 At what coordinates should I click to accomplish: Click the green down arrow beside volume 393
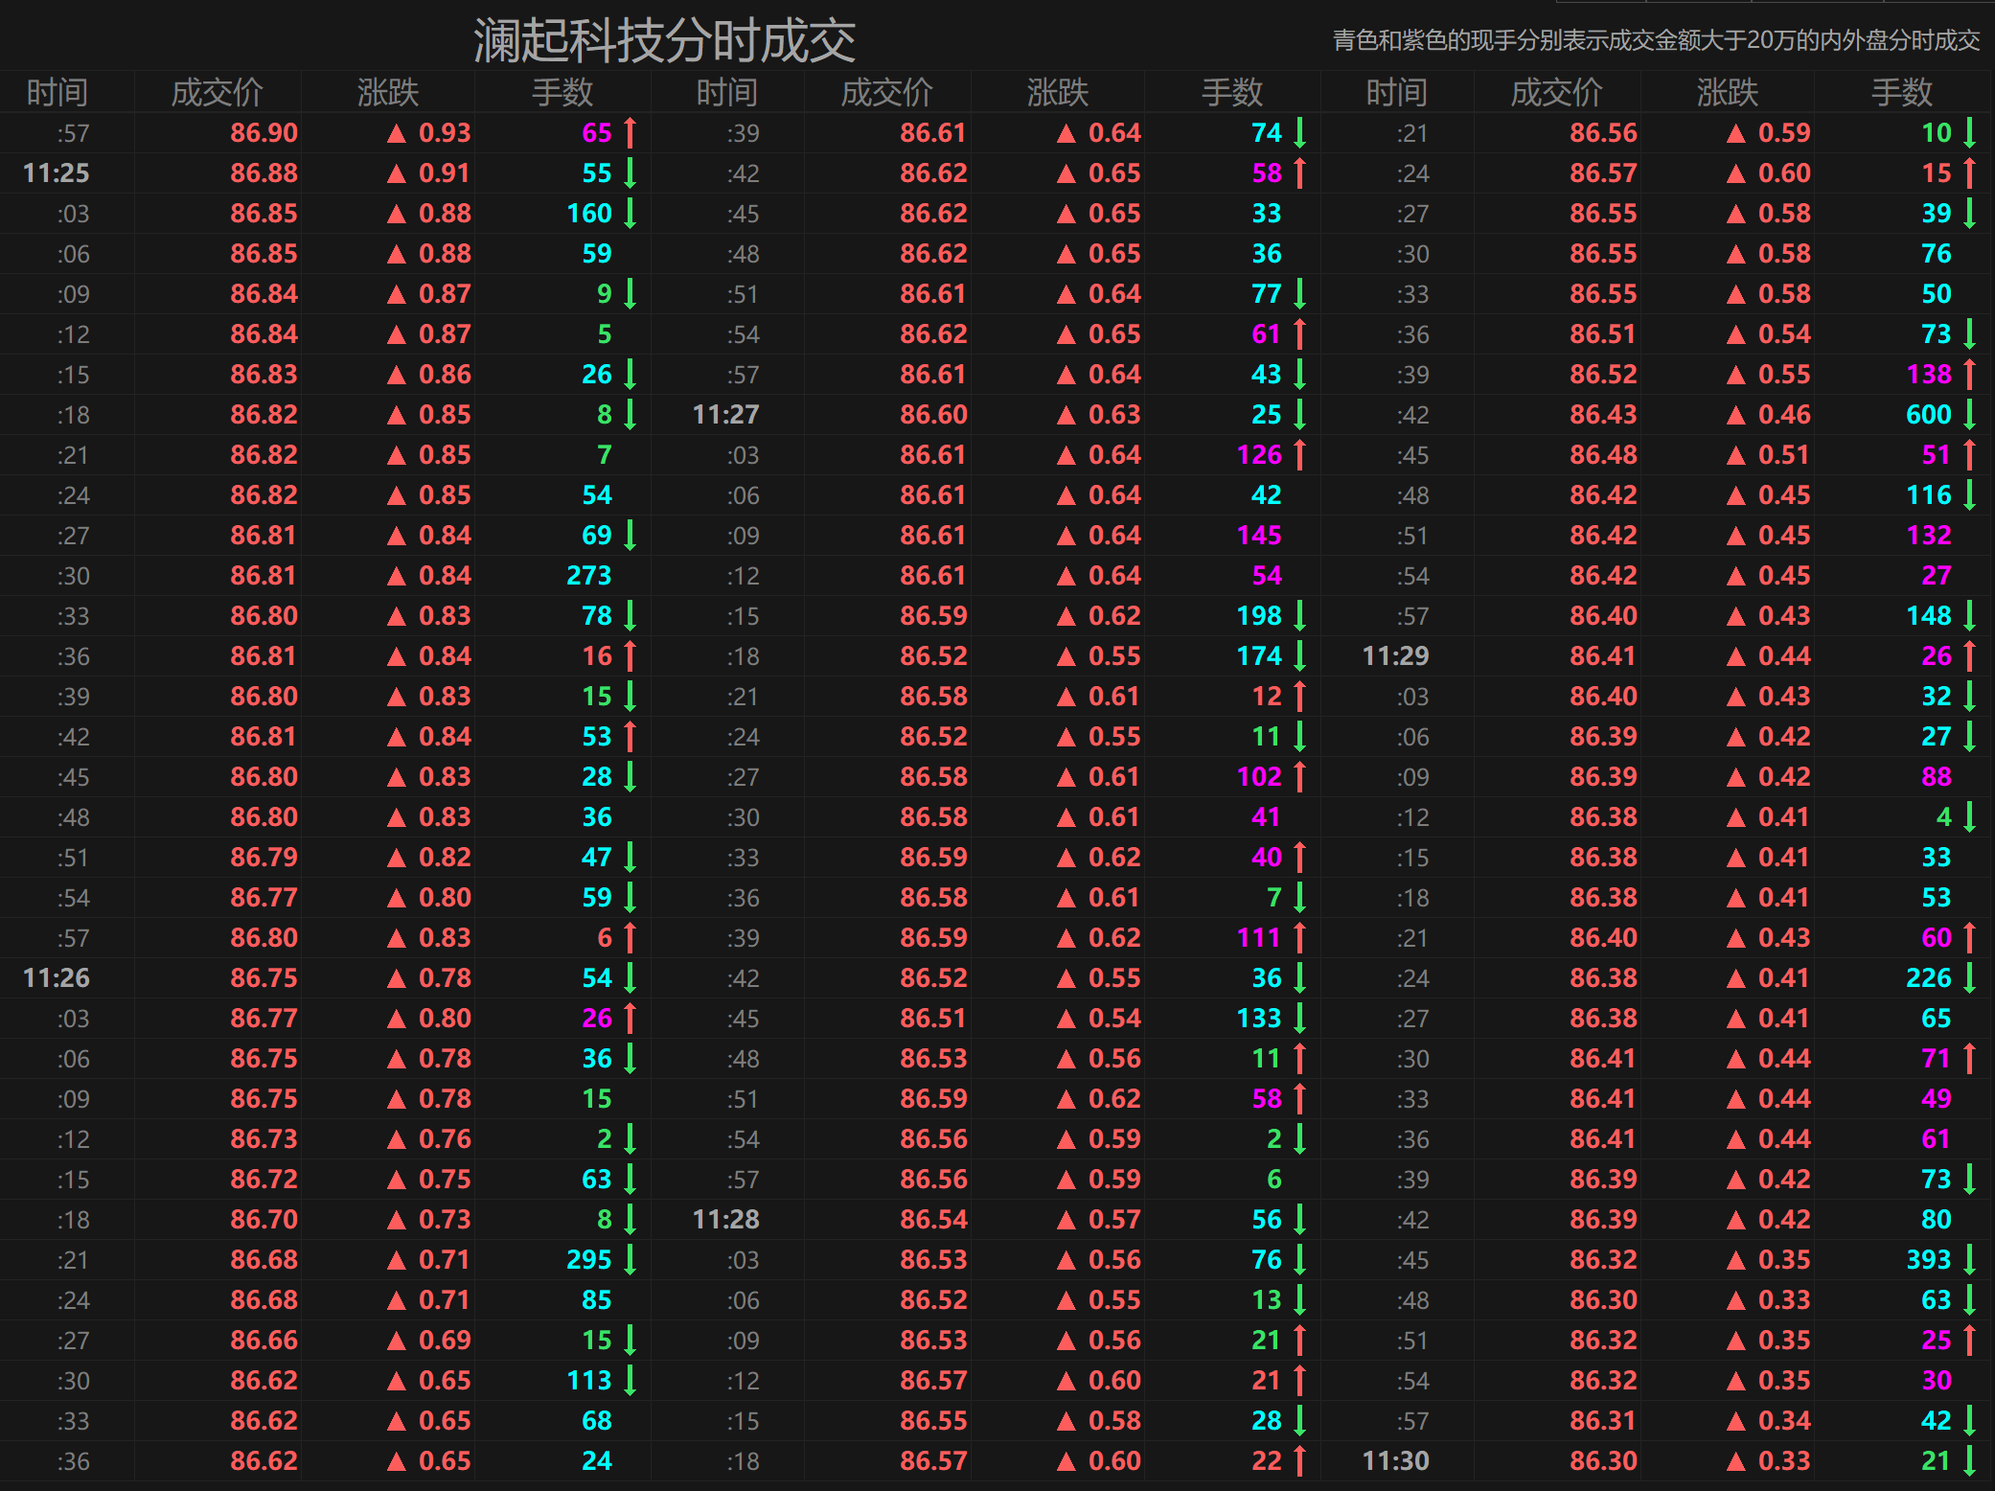pos(1969,1260)
